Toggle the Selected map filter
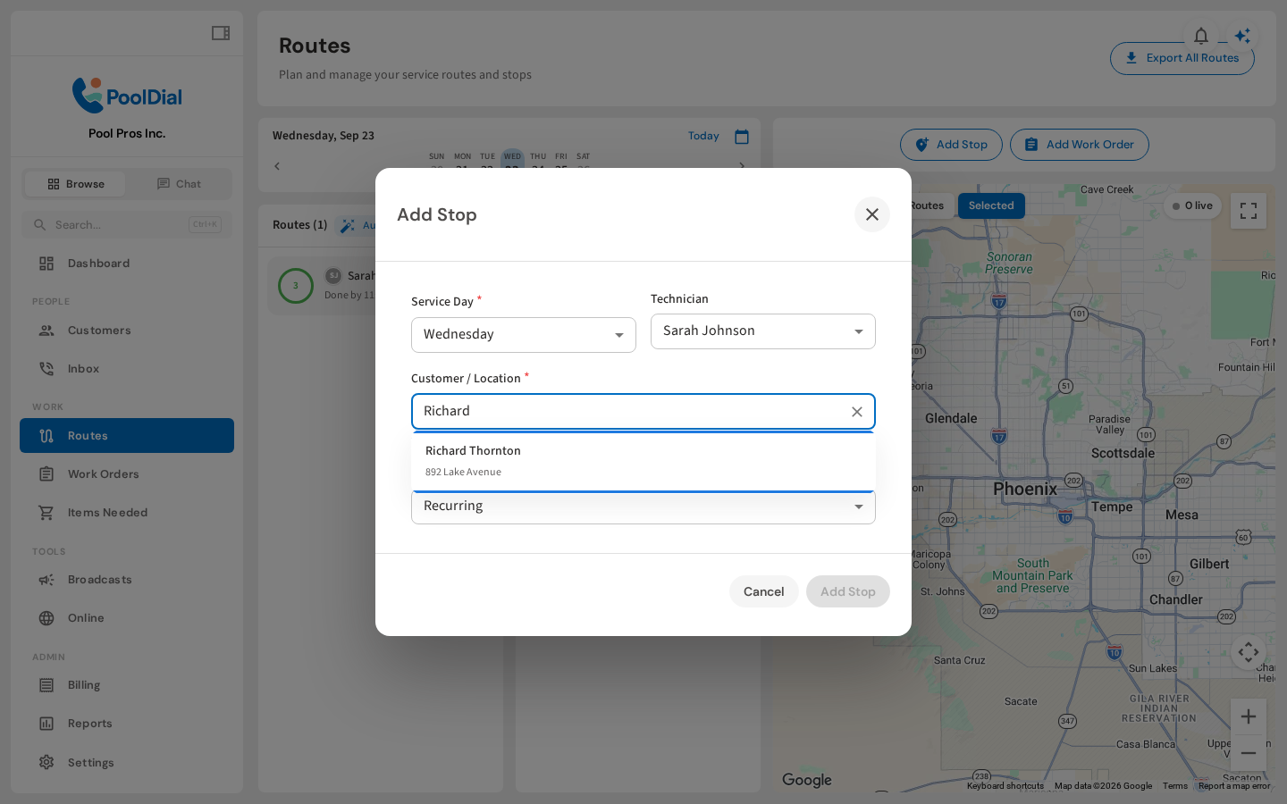 991,205
